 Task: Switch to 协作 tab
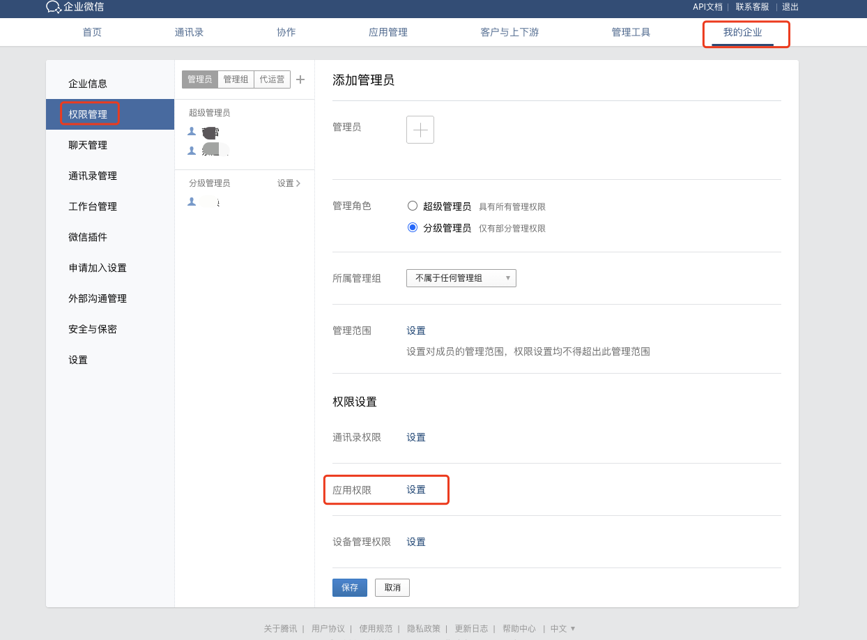(x=286, y=32)
